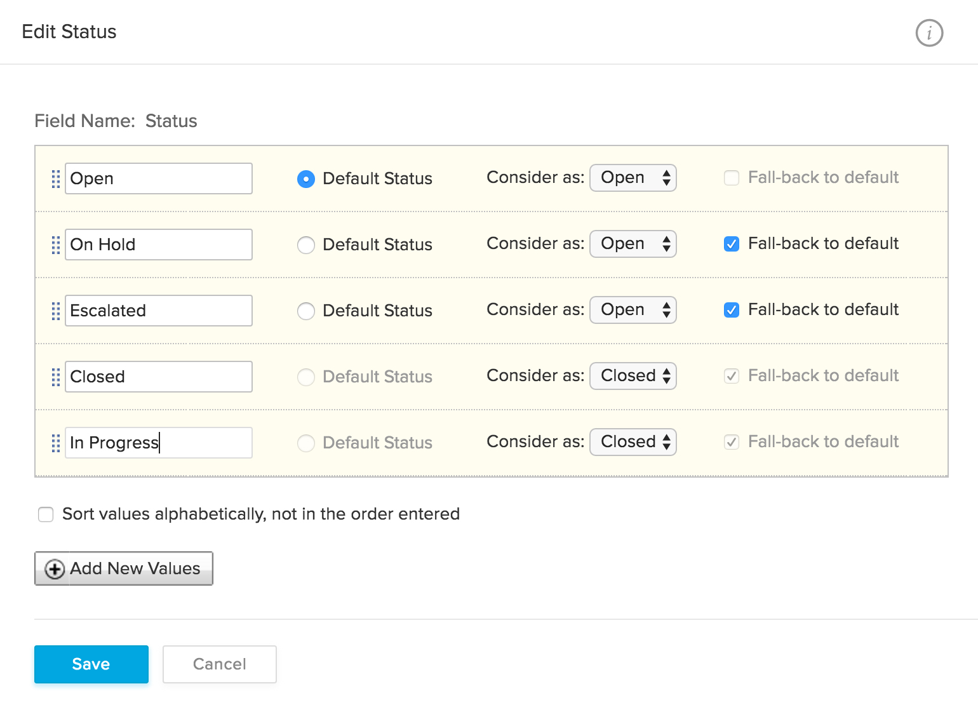The height and width of the screenshot is (719, 978).
Task: Click Add New Values button
Action: 124,568
